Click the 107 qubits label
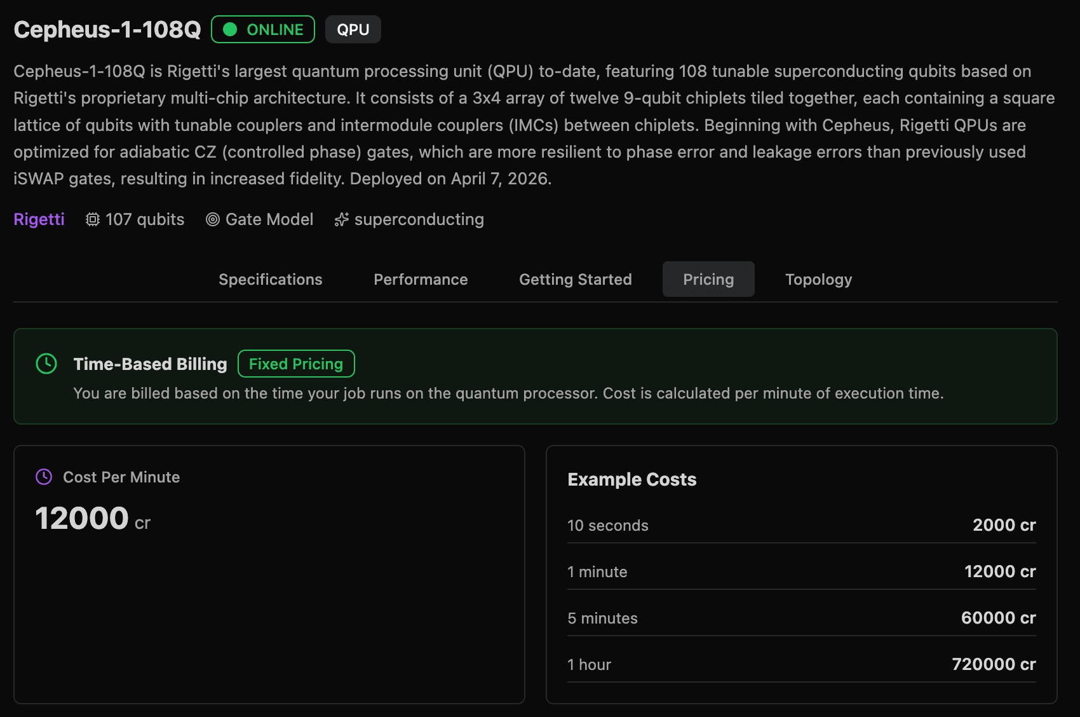1080x717 pixels. [145, 219]
